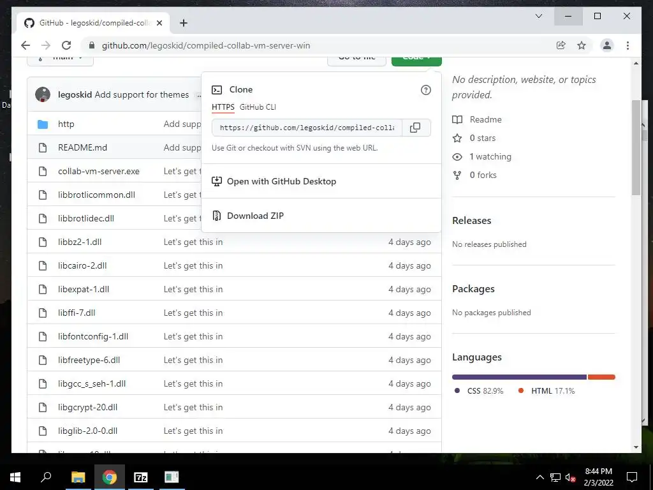Image resolution: width=653 pixels, height=490 pixels.
Task: Click the fork icon beside 0 forks
Action: point(457,175)
